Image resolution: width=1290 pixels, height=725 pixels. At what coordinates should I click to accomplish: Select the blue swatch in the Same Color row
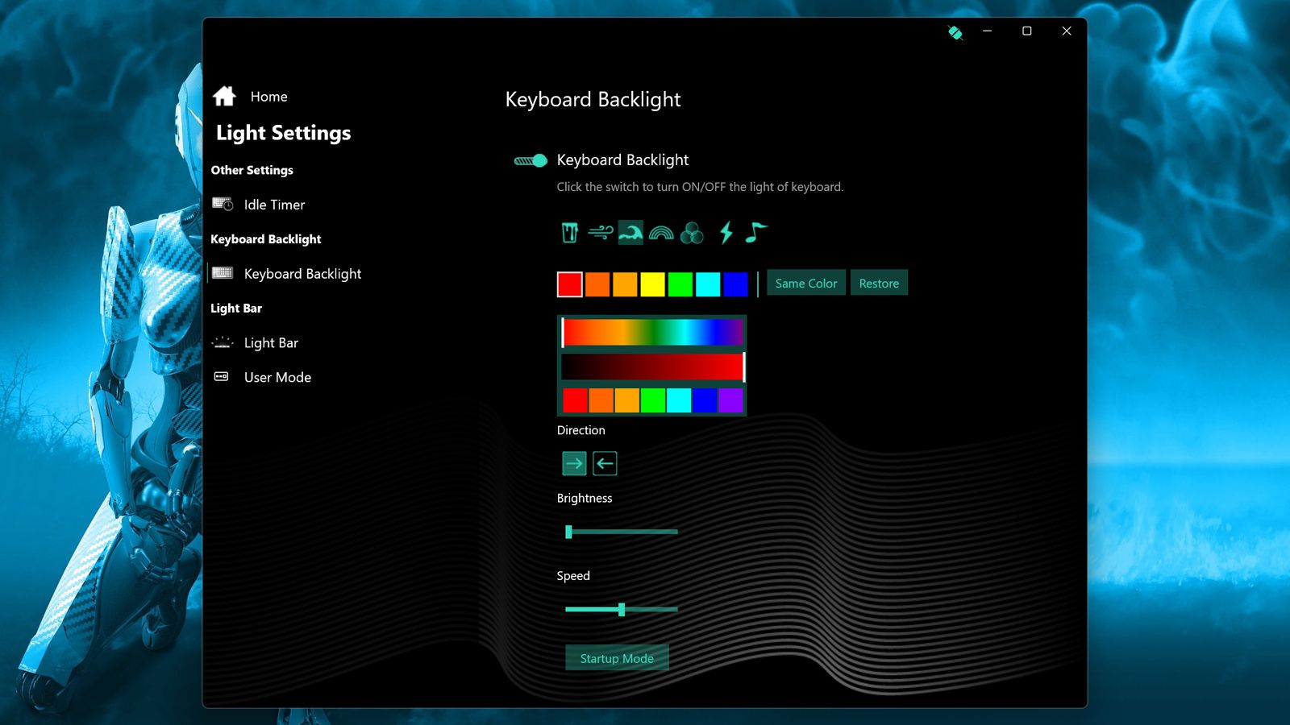[735, 284]
